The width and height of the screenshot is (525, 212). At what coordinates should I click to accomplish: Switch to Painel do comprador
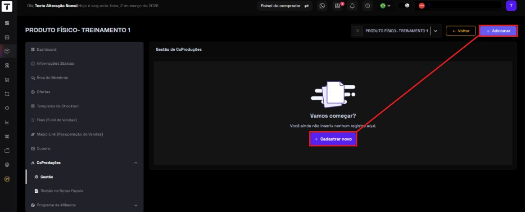[285, 6]
